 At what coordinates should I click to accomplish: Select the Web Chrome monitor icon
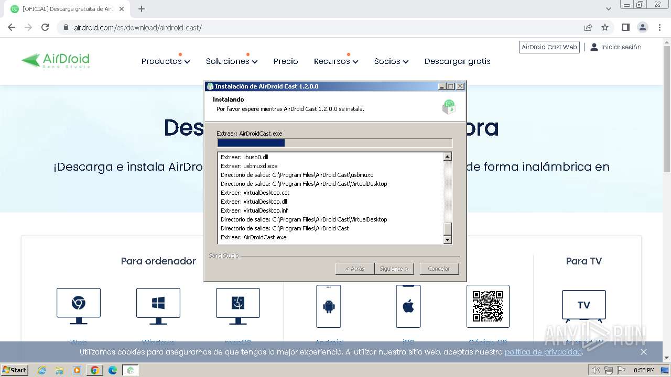[x=79, y=306]
